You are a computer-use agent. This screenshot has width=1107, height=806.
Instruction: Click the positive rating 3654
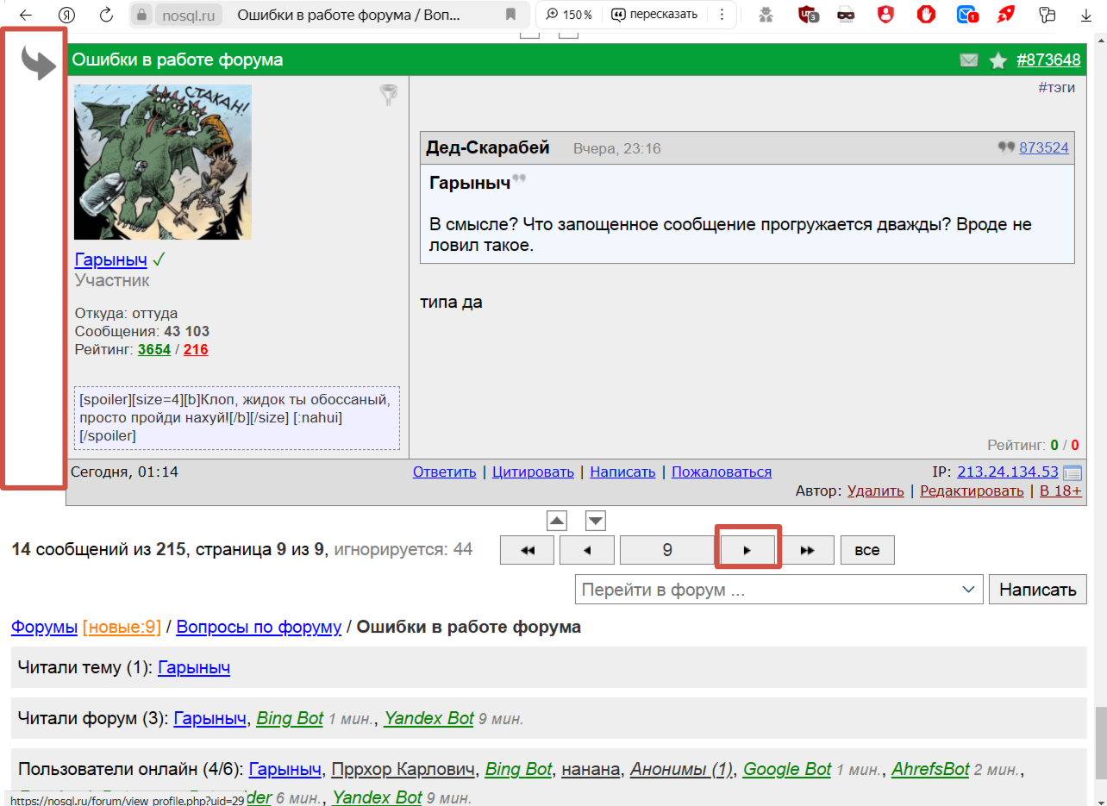click(x=154, y=350)
